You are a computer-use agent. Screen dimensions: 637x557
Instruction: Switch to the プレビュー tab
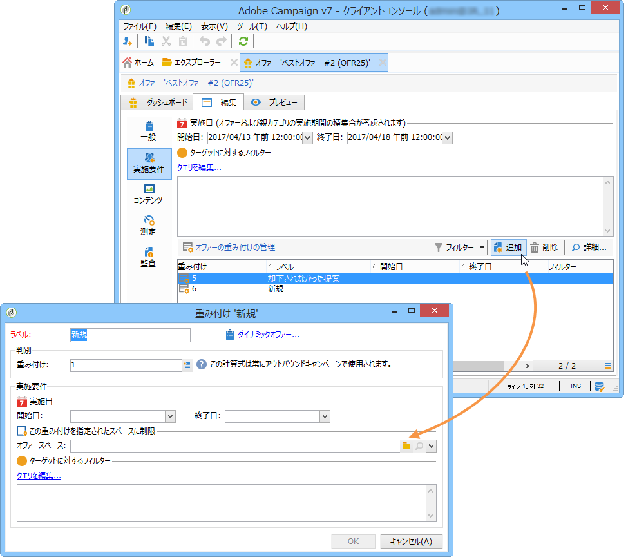click(x=274, y=102)
